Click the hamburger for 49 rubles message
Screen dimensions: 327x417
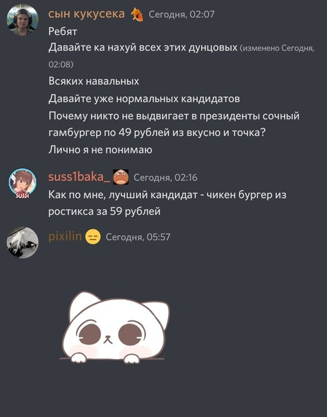click(x=174, y=124)
